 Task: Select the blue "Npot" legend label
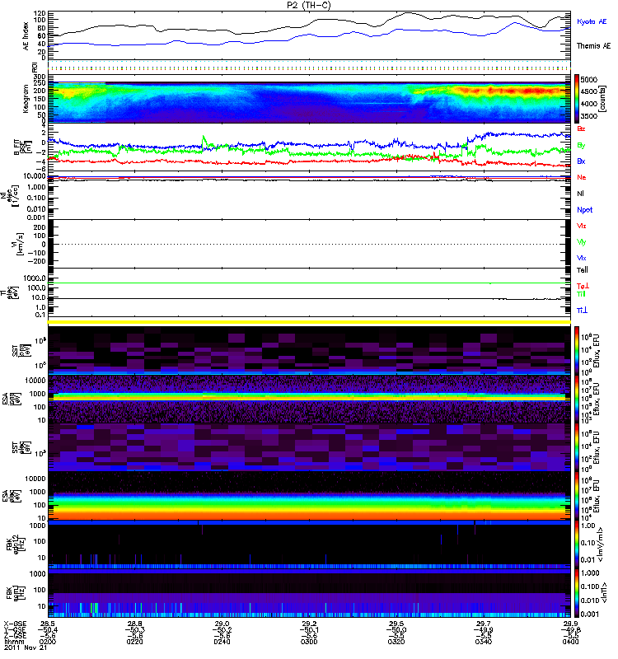tap(584, 210)
